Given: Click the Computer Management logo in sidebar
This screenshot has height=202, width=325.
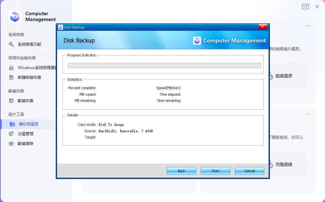Looking at the screenshot, I should [x=15, y=17].
